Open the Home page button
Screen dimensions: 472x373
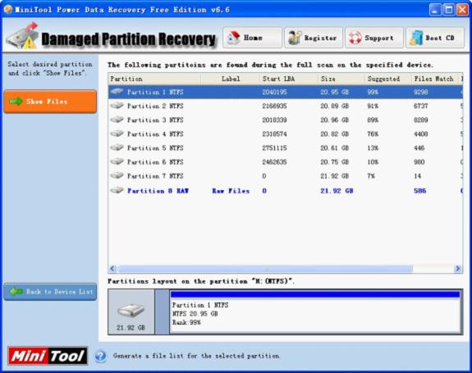click(x=252, y=38)
